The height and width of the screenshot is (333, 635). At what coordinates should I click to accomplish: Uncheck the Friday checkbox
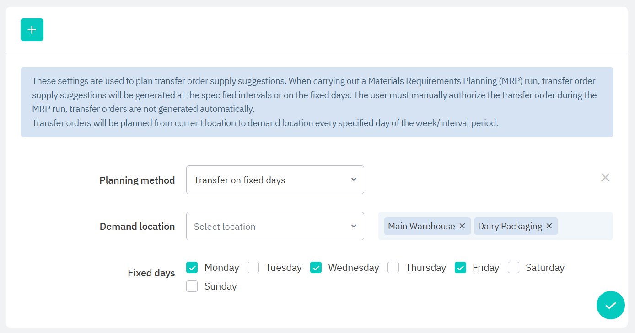[x=460, y=268]
